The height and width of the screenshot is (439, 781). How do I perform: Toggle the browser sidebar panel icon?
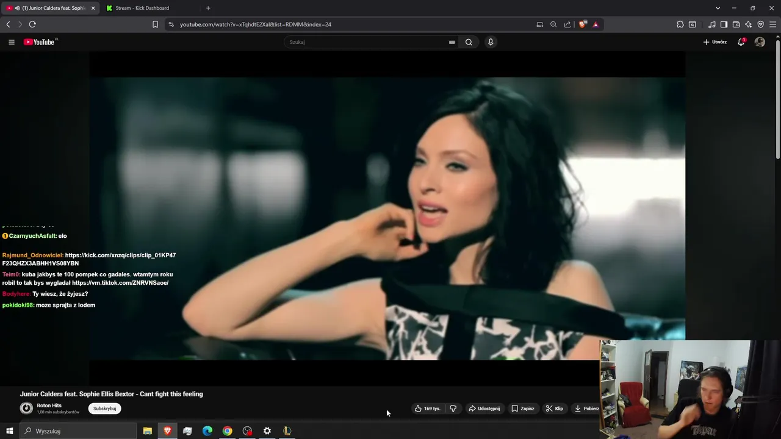[x=724, y=24]
